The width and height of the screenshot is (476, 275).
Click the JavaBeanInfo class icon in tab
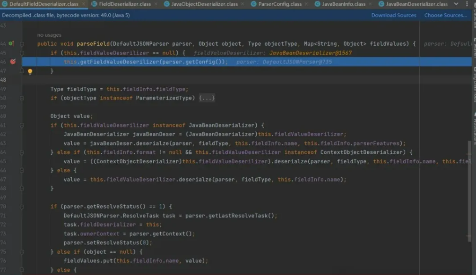pos(317,4)
